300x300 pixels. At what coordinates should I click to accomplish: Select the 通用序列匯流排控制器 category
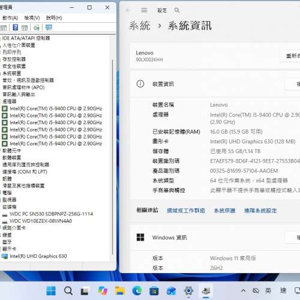pos(26,164)
